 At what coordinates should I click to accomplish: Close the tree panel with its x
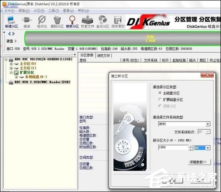[x=75, y=55]
